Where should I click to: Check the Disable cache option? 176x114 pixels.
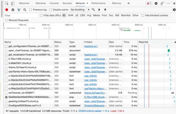(51, 10)
